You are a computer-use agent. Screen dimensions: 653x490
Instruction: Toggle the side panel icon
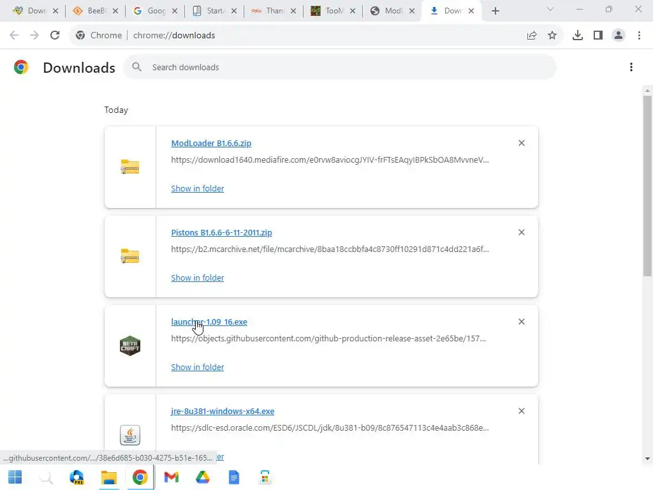tap(598, 36)
